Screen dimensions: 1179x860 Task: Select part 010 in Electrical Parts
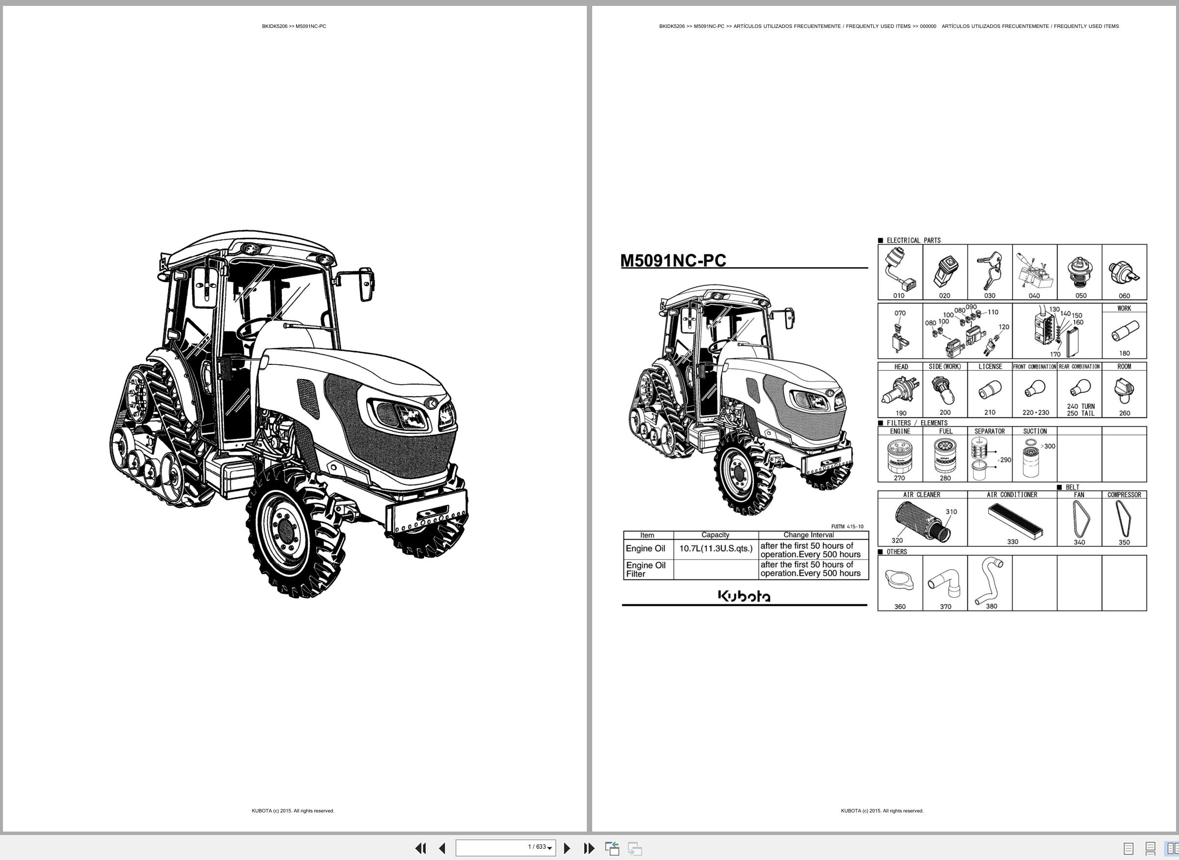pyautogui.click(x=900, y=272)
